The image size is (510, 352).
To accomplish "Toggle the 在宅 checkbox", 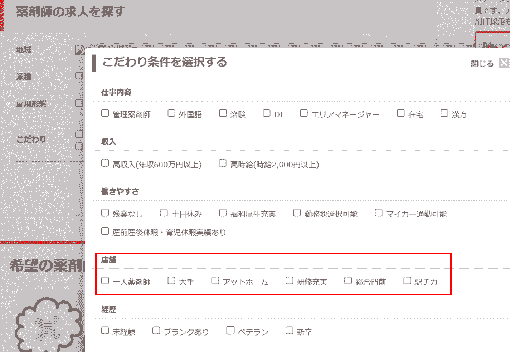I will 401,113.
